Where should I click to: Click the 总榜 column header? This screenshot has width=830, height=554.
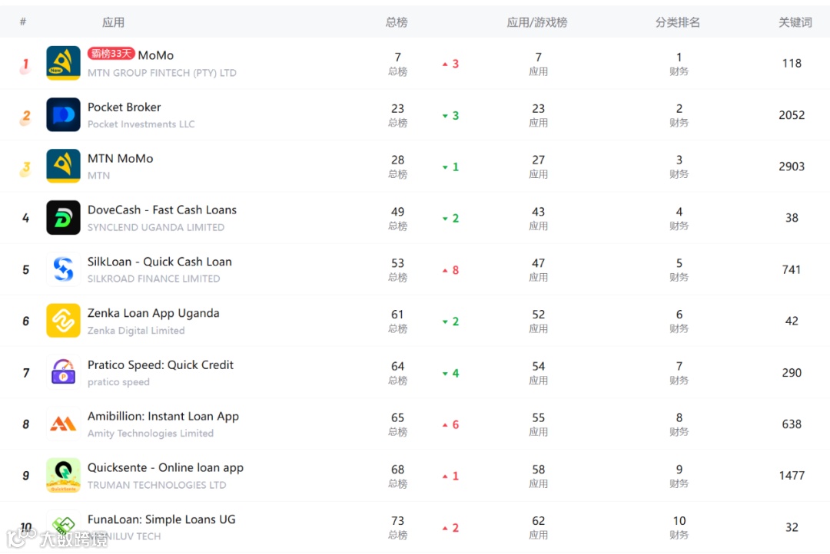pyautogui.click(x=397, y=22)
